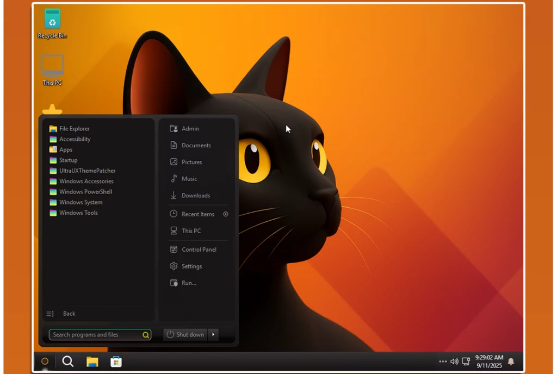Click the volume speaker tray icon
This screenshot has height=374, width=557.
tap(454, 361)
